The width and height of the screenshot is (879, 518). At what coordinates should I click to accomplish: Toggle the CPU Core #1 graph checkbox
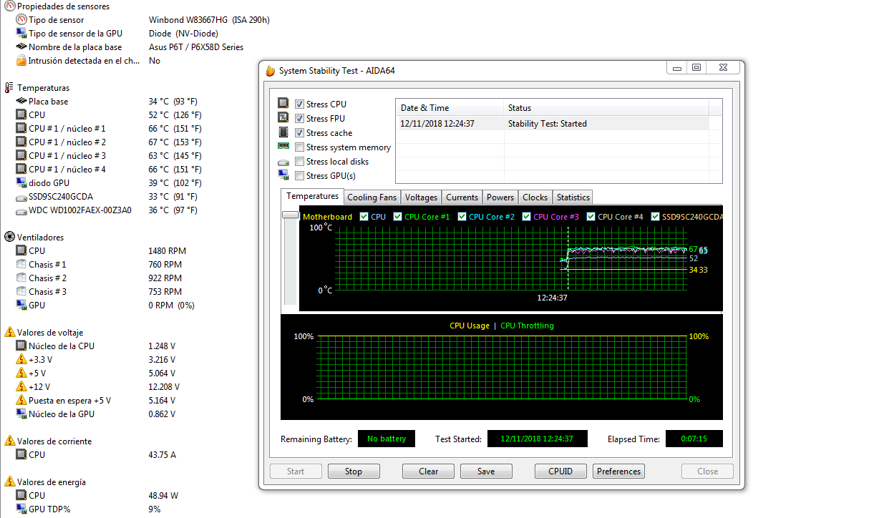[x=397, y=217]
